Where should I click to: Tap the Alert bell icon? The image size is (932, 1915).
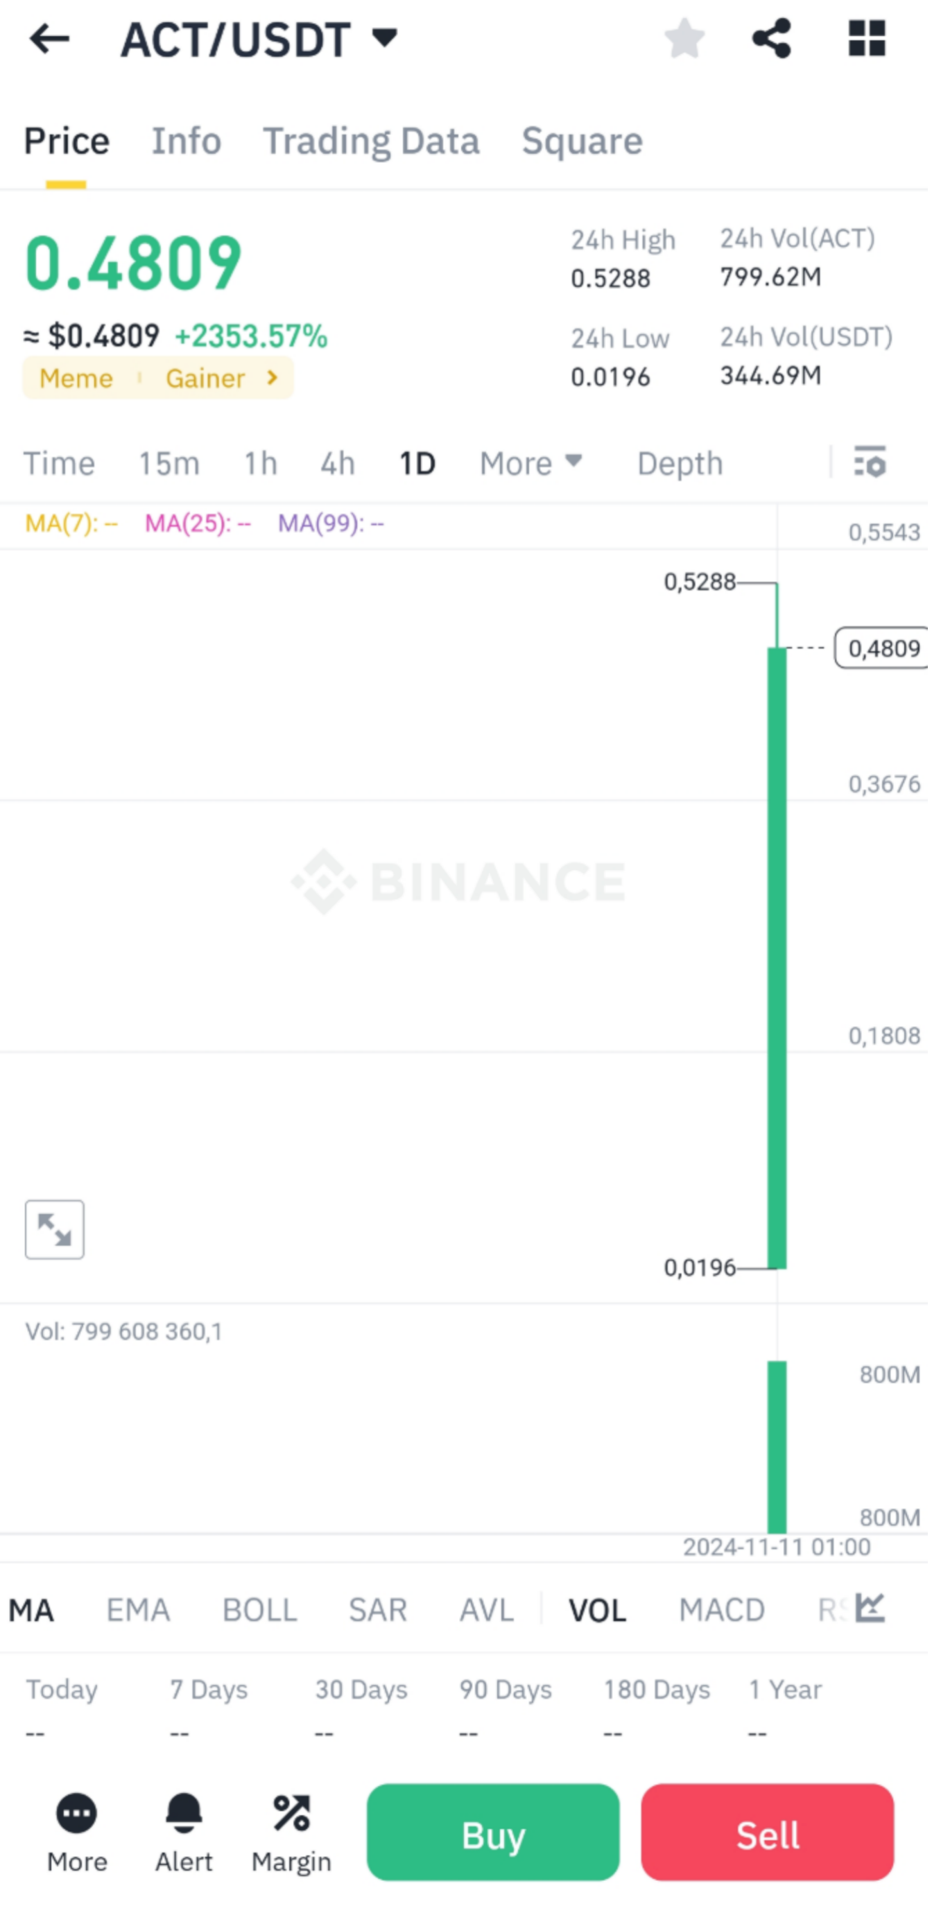(184, 1814)
